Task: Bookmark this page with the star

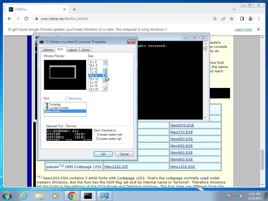Action: (x=232, y=19)
